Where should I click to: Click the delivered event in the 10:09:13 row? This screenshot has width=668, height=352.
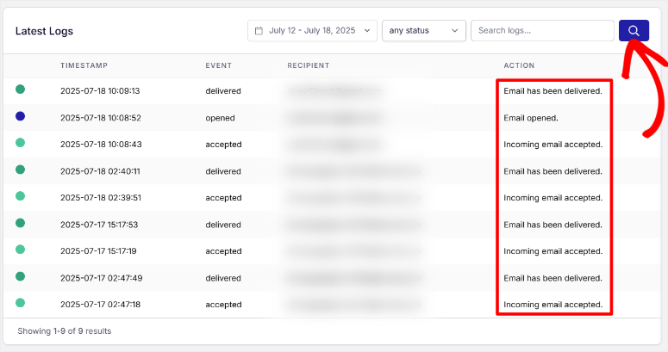(x=223, y=91)
